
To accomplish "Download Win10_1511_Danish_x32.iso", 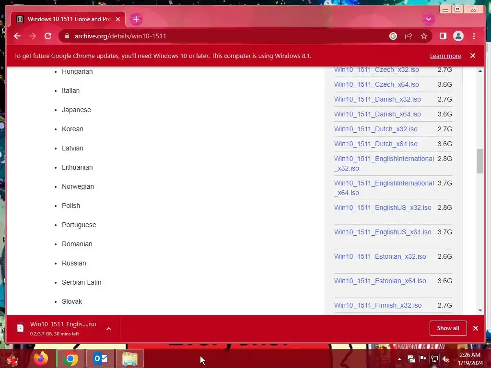I will [x=377, y=99].
